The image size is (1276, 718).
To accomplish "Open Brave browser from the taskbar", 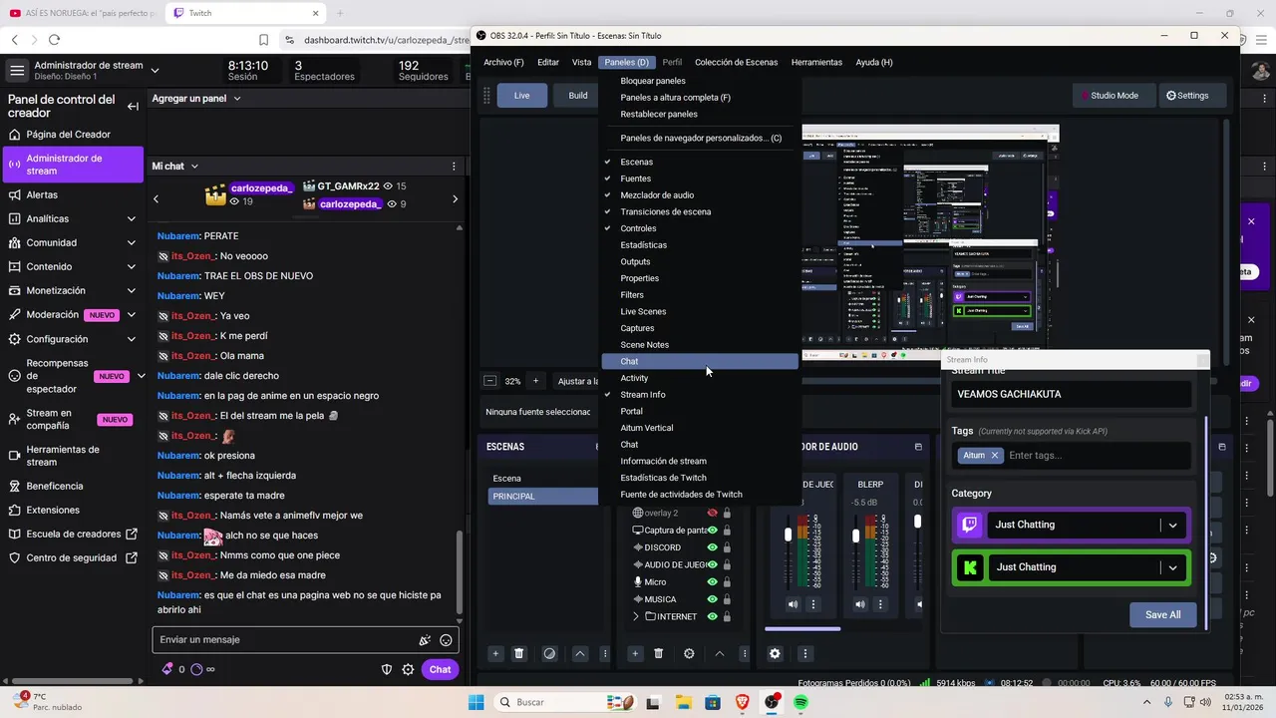I will [742, 702].
